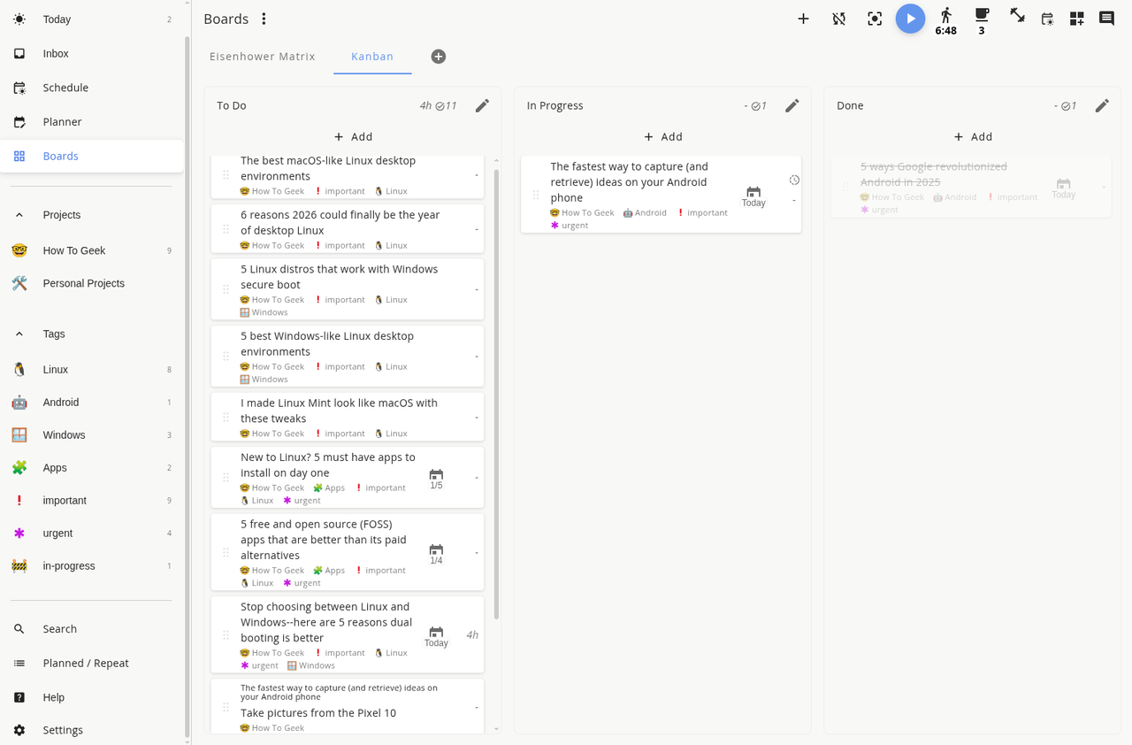Click the dashboard grid icon in the top bar

tap(1076, 18)
